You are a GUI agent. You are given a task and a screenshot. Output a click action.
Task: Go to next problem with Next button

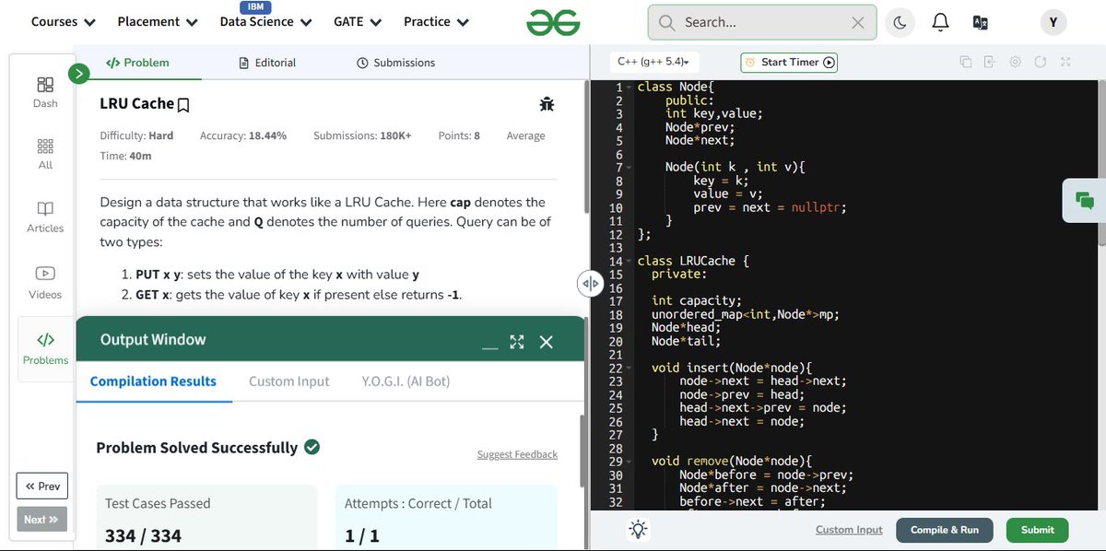42,519
